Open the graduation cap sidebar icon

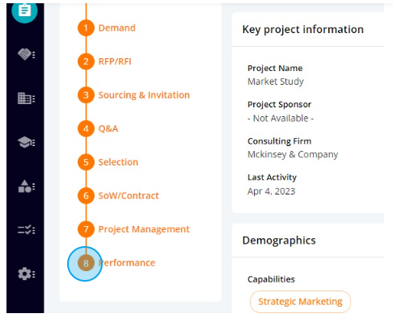pyautogui.click(x=26, y=142)
